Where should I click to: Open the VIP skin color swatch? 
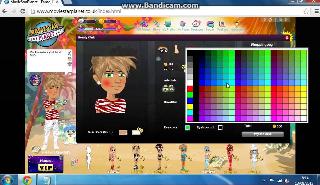(136, 132)
